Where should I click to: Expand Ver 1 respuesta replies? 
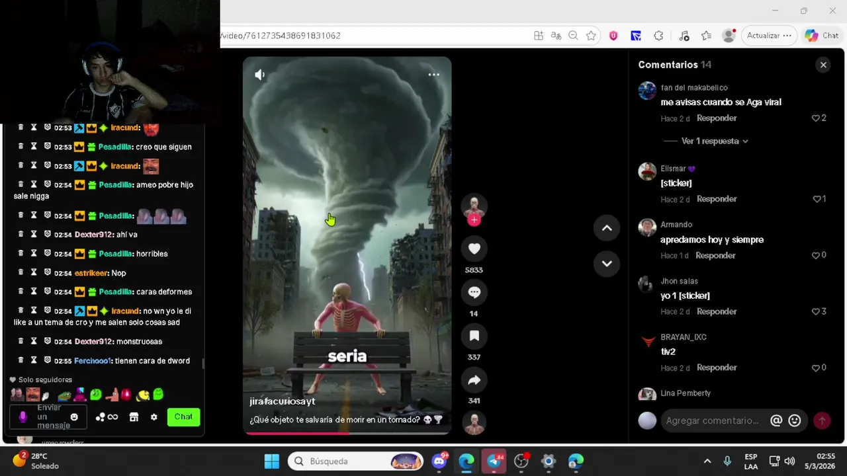(715, 141)
